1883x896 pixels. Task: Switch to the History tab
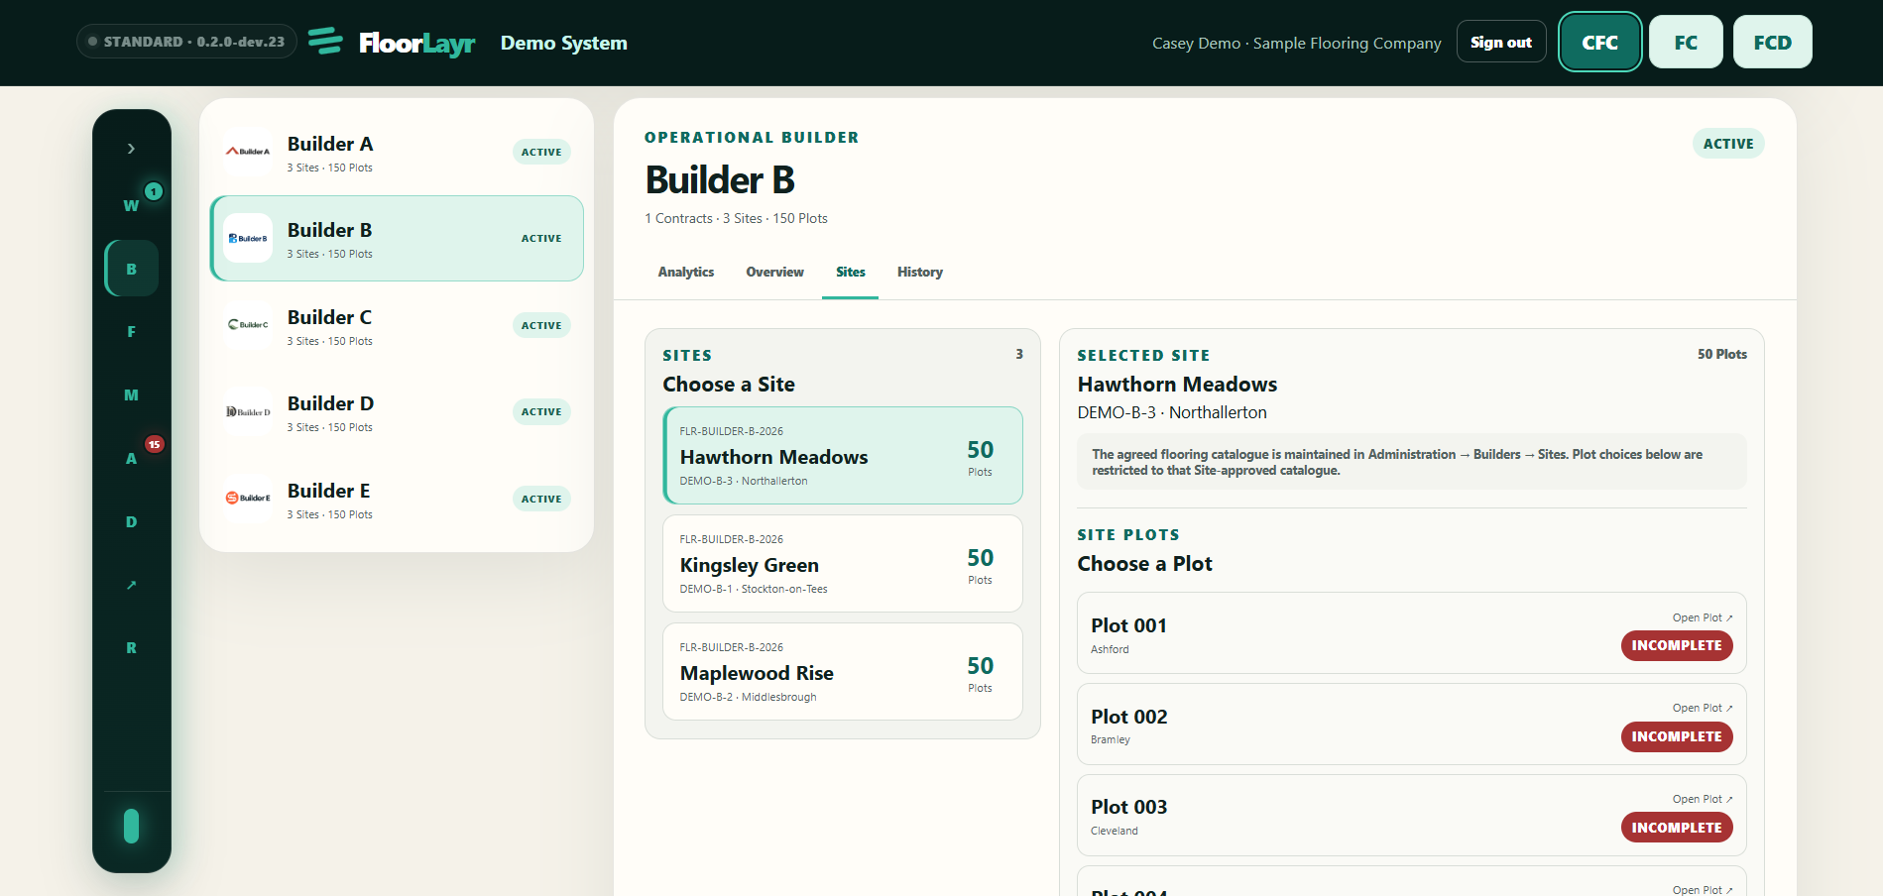coord(920,272)
